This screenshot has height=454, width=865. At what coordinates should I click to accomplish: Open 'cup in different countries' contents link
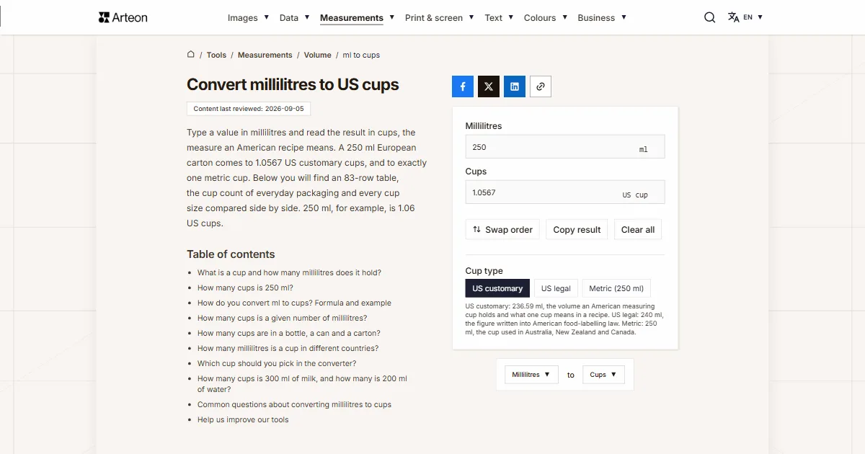click(288, 348)
